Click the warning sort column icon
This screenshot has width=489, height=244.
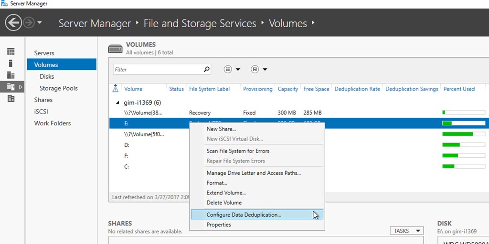tap(116, 89)
